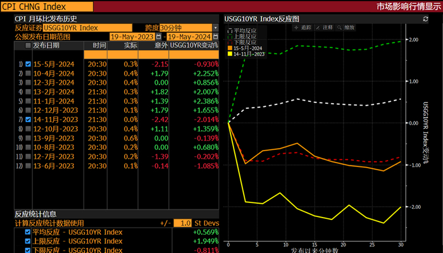Click 平均反应 legend marker in chart
Viewport: 443px width, 253px height.
click(229, 30)
